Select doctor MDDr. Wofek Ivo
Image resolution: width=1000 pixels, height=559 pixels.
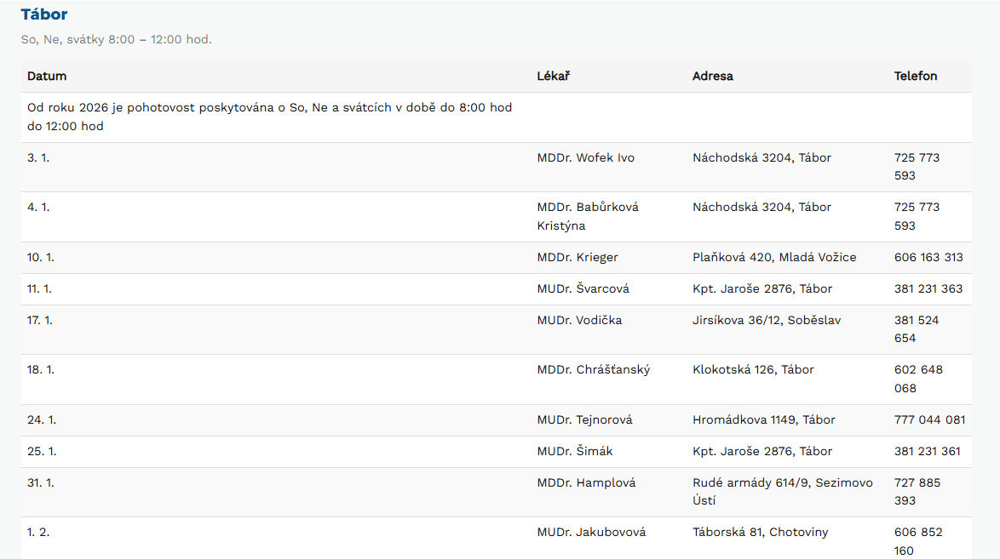(585, 157)
